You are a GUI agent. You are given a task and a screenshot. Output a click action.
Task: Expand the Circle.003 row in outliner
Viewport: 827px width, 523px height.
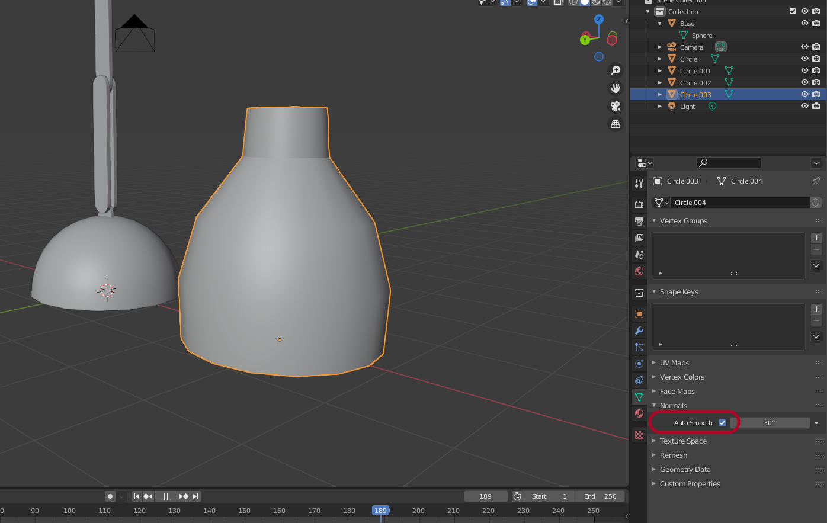coord(660,95)
